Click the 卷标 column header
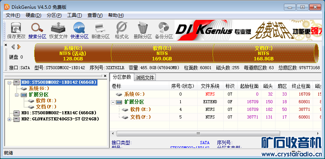The height and width of the screenshot is (159, 325). (140, 86)
